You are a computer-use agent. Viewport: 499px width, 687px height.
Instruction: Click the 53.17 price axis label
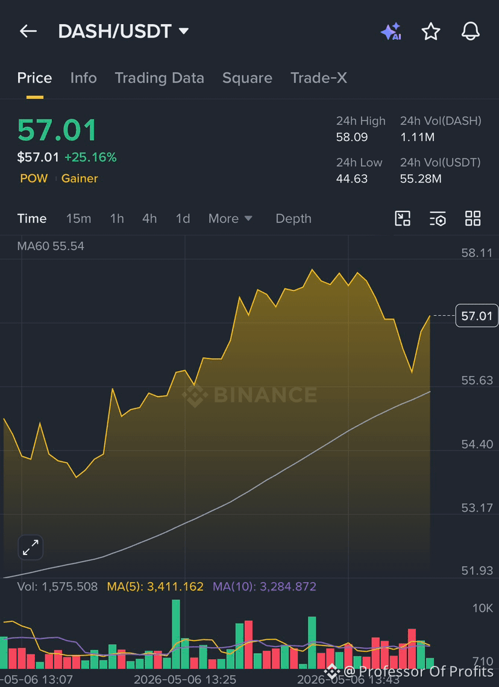tap(477, 508)
